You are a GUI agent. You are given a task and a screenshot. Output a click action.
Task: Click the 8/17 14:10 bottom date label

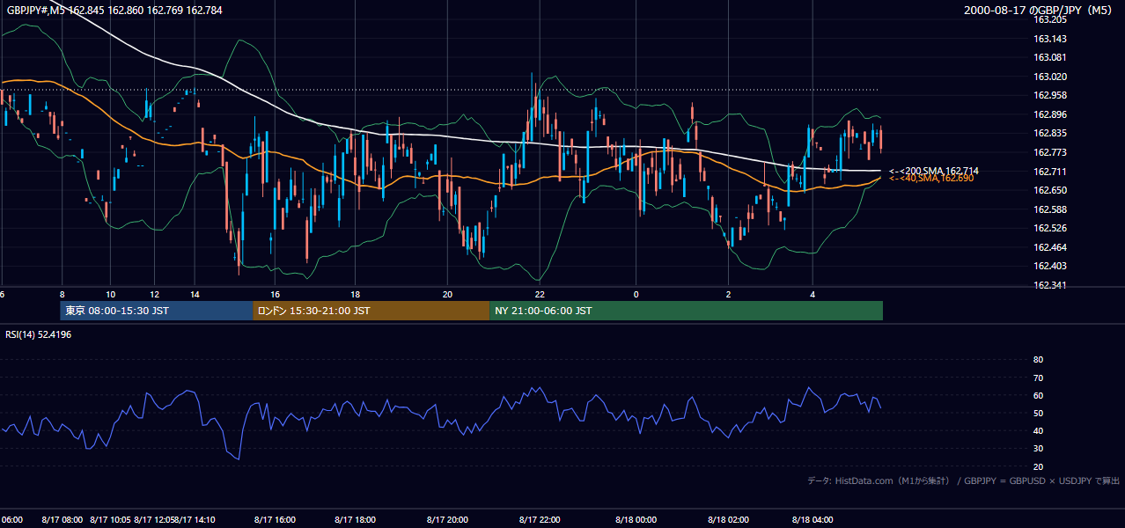tap(195, 520)
